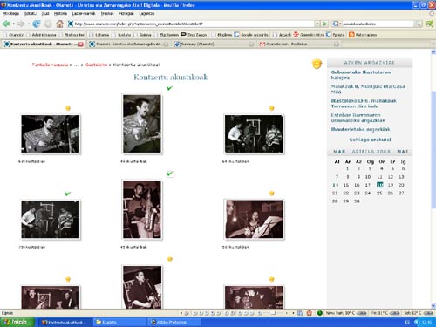This screenshot has width=436, height=327.
Task: Click the Stop loading icon
Action: point(48,24)
